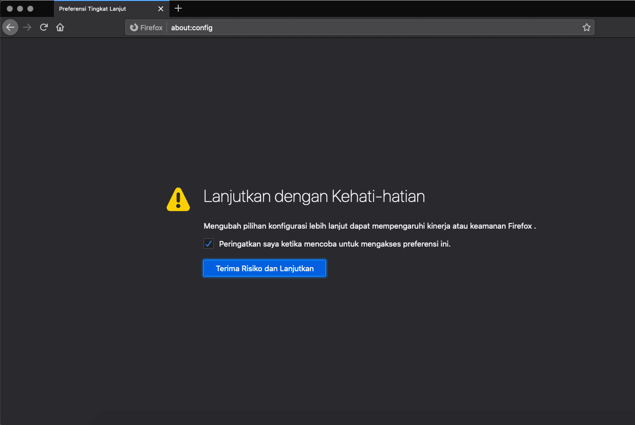
Task: Reload the page with the refresh icon
Action: (44, 27)
